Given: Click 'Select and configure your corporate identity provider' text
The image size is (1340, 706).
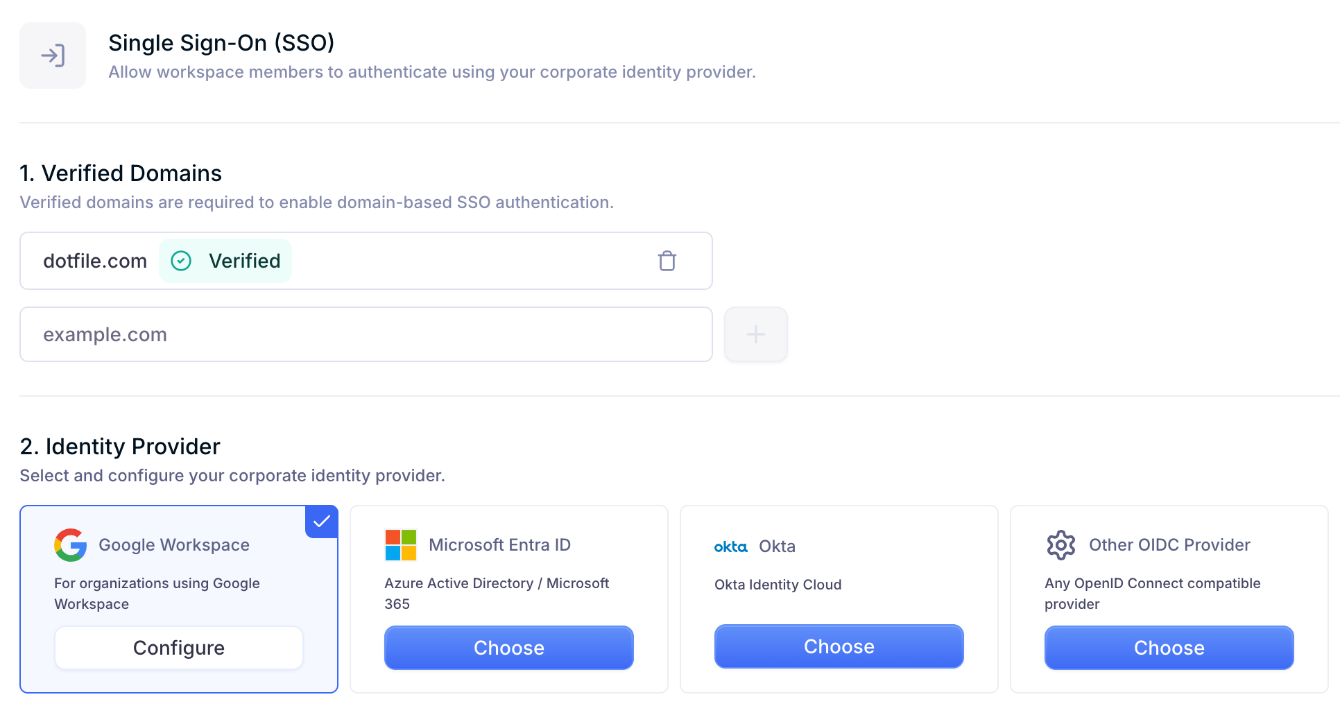Looking at the screenshot, I should (x=232, y=476).
